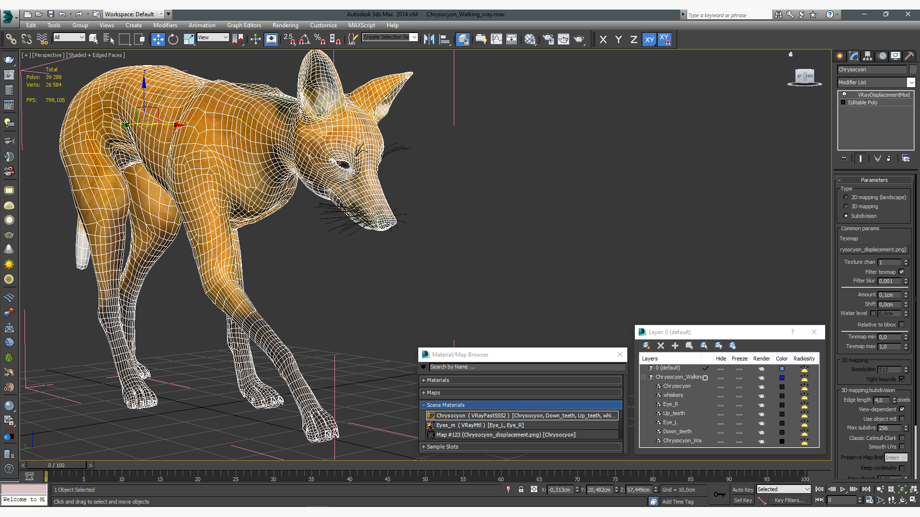The width and height of the screenshot is (920, 517).
Task: Open the MAXScript menu
Action: pos(362,25)
